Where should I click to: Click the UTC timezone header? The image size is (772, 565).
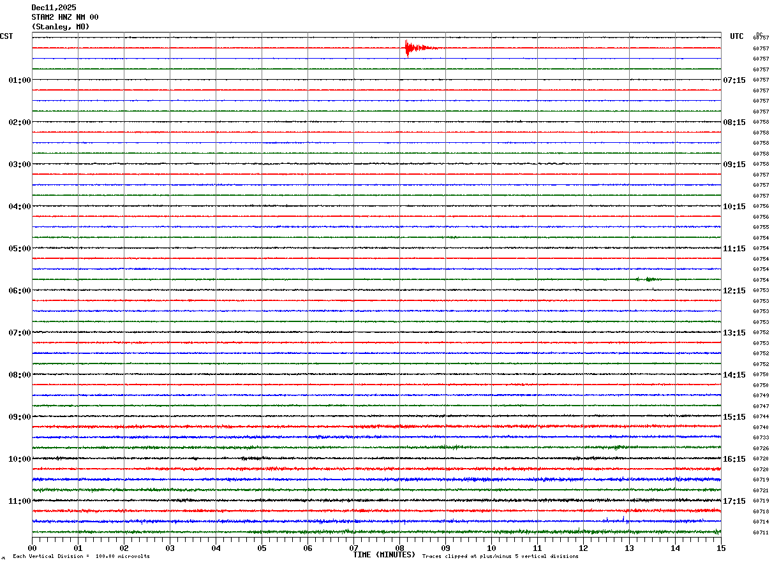737,36
